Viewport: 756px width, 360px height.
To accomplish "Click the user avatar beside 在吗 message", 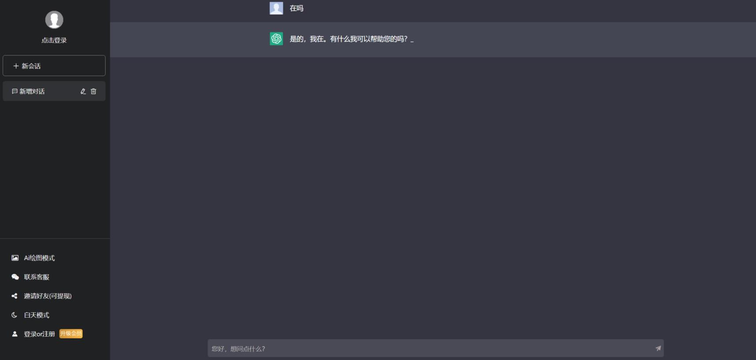I will (x=276, y=8).
